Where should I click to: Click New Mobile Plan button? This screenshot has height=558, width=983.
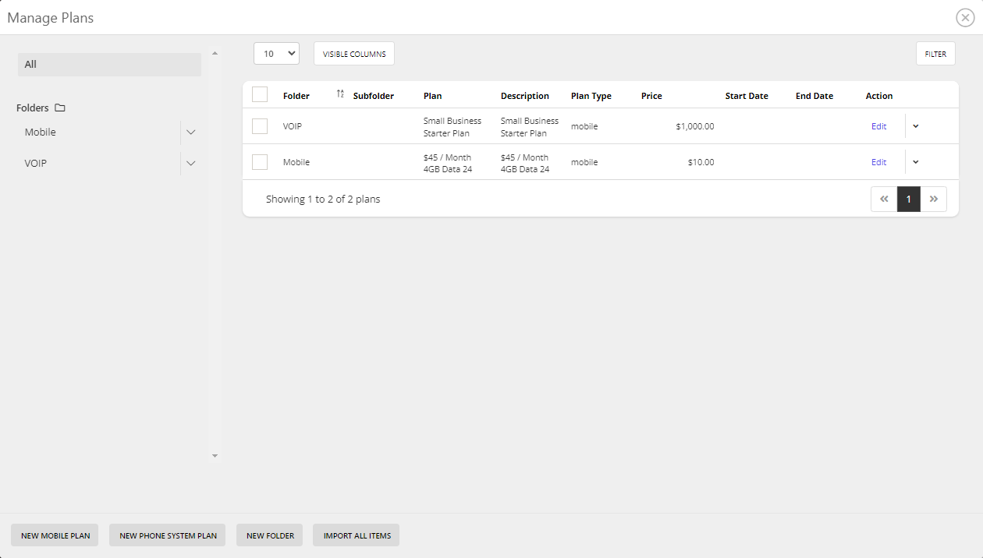pos(55,535)
